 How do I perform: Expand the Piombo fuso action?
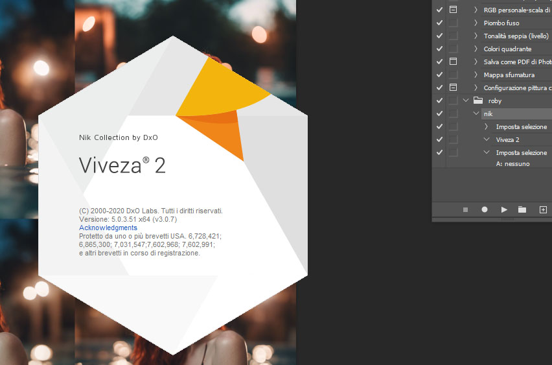click(476, 23)
